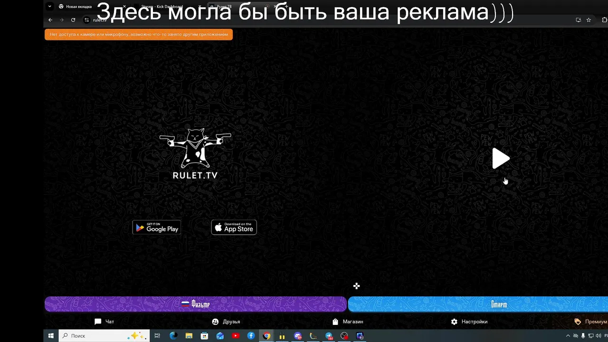
Task: Open the App Store download badge
Action: (x=234, y=228)
